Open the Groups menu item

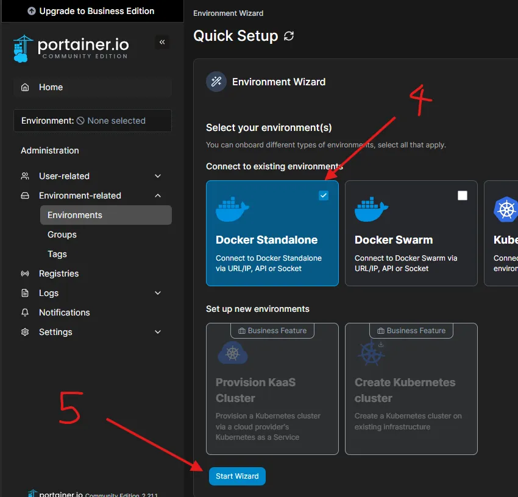pyautogui.click(x=62, y=234)
